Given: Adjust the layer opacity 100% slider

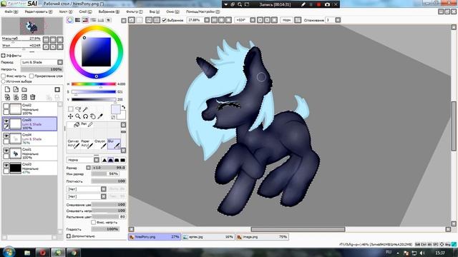Looking at the screenshot, I should (x=42, y=69).
